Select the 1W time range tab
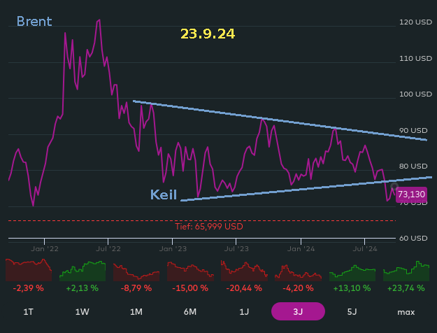The image size is (437, 333). [83, 311]
